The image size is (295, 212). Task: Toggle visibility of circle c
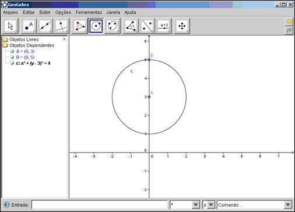(x=12, y=63)
